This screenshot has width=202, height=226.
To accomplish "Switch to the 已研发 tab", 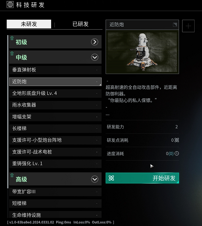I will [80, 24].
